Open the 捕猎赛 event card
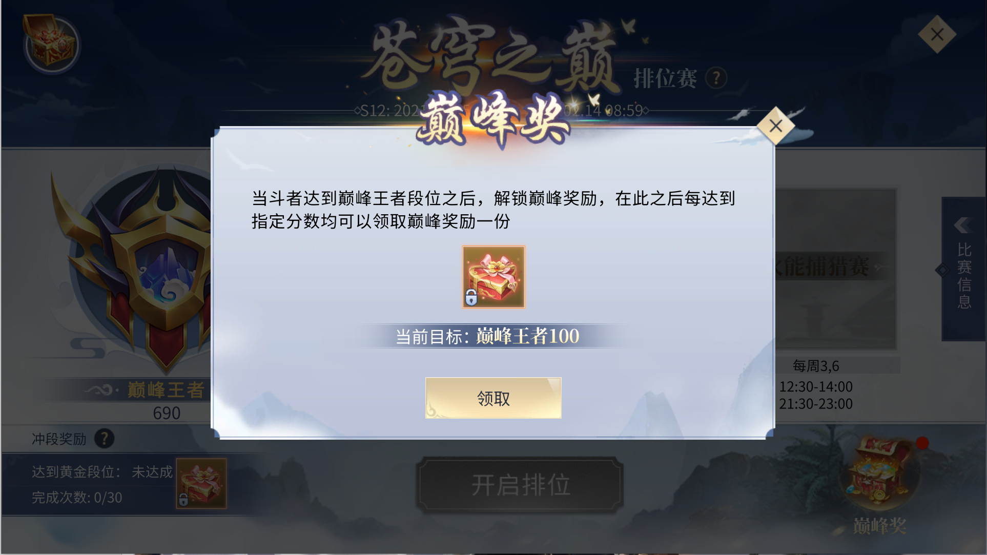The image size is (987, 555). [x=836, y=269]
